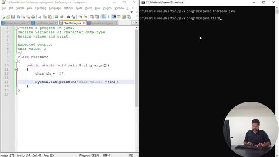Switch to the FloatDemo.java tab
The width and height of the screenshot is (279, 157).
(x=44, y=23)
